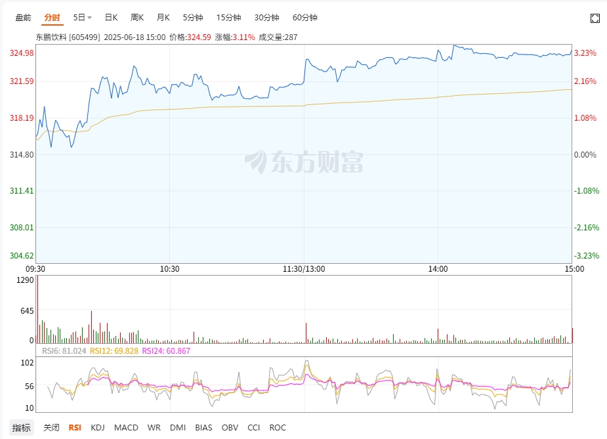Click the 1290 volume axis label
The image size is (607, 439).
tap(25, 280)
